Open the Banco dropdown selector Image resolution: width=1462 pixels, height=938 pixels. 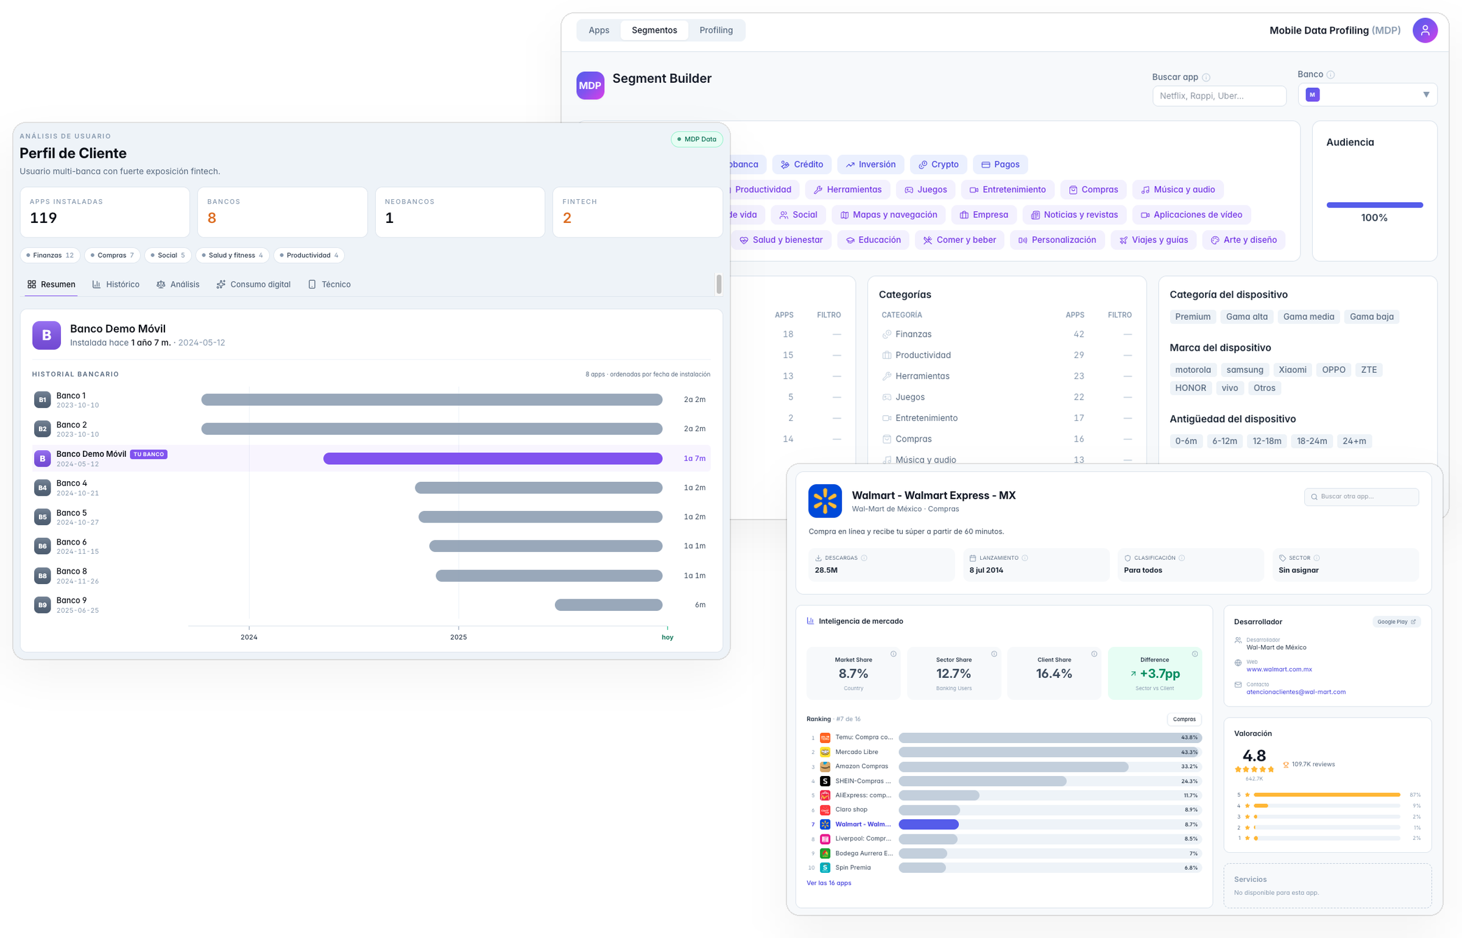coord(1368,95)
